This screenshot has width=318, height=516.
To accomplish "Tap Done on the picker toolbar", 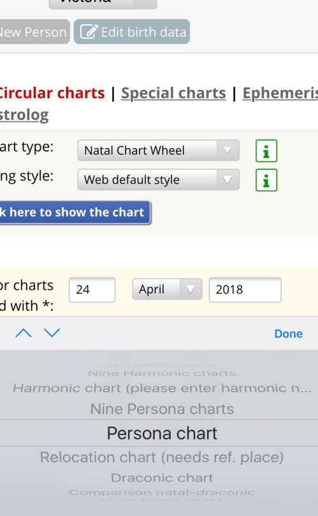I will tap(289, 333).
